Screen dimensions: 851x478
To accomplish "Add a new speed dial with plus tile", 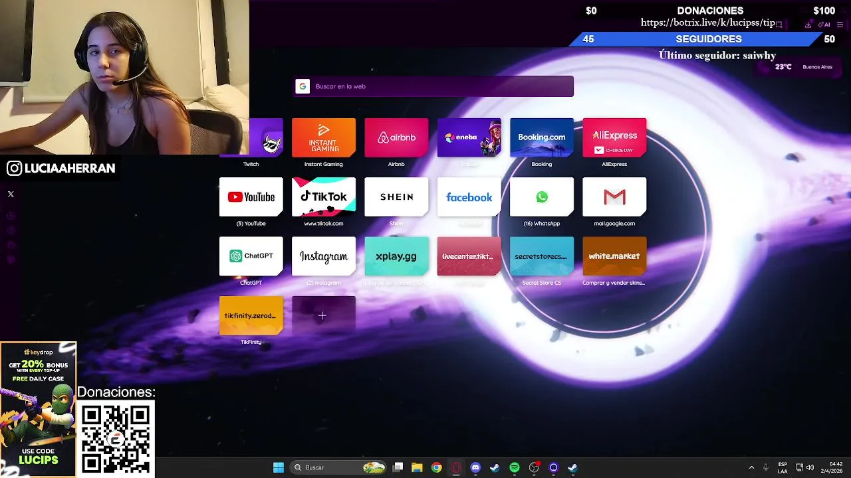I will pos(324,315).
